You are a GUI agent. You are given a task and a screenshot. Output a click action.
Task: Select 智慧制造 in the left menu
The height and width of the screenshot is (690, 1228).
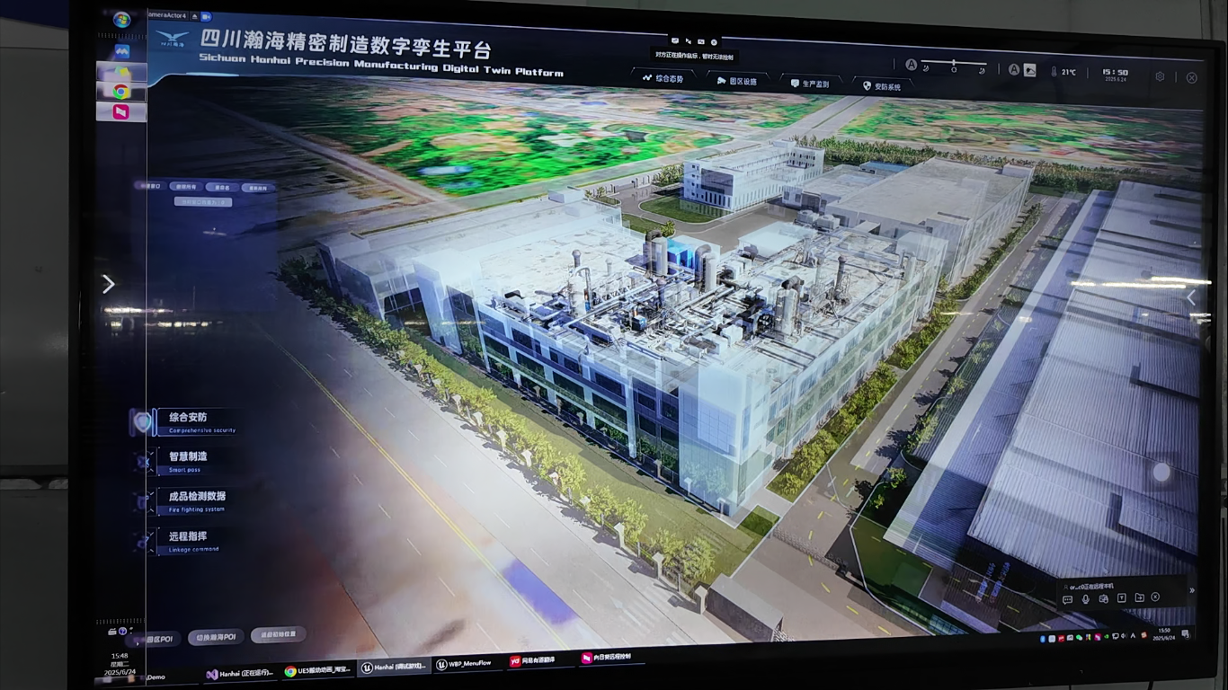click(188, 461)
